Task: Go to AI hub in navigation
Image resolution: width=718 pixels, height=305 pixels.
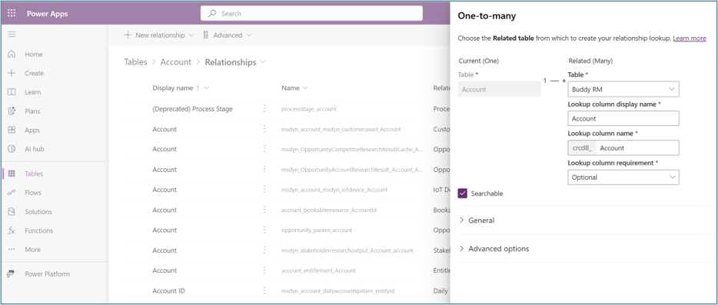Action: tap(35, 149)
